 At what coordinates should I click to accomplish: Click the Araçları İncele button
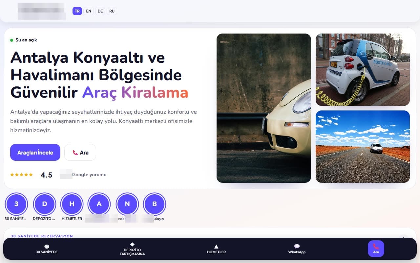[x=35, y=153]
